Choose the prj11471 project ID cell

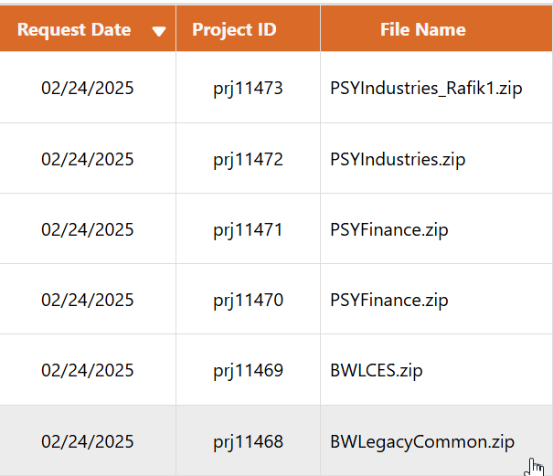coord(248,230)
